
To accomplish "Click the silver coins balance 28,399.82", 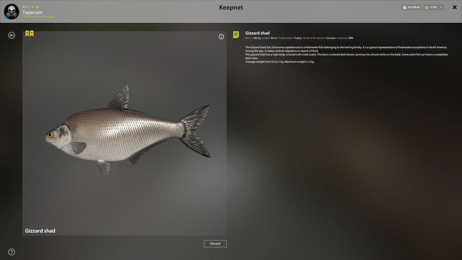I will point(412,7).
